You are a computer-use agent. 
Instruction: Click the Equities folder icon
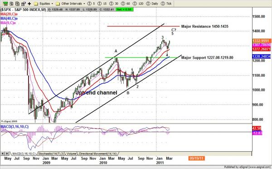pos(36,4)
